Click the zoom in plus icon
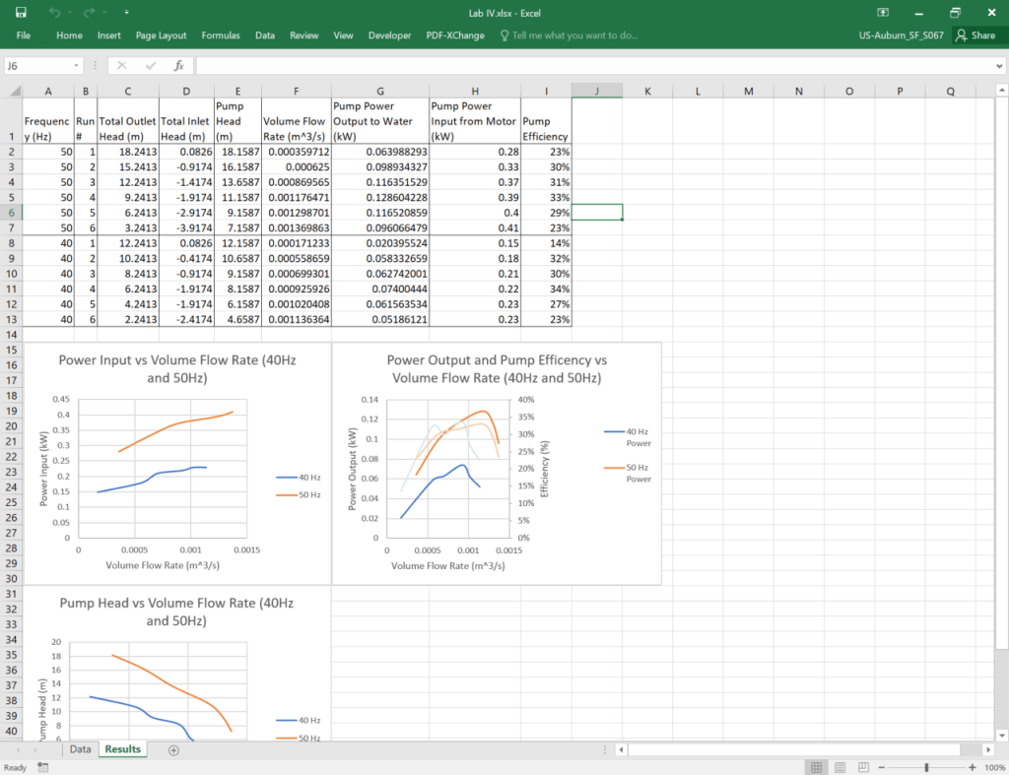This screenshot has width=1009, height=775. 973,767
